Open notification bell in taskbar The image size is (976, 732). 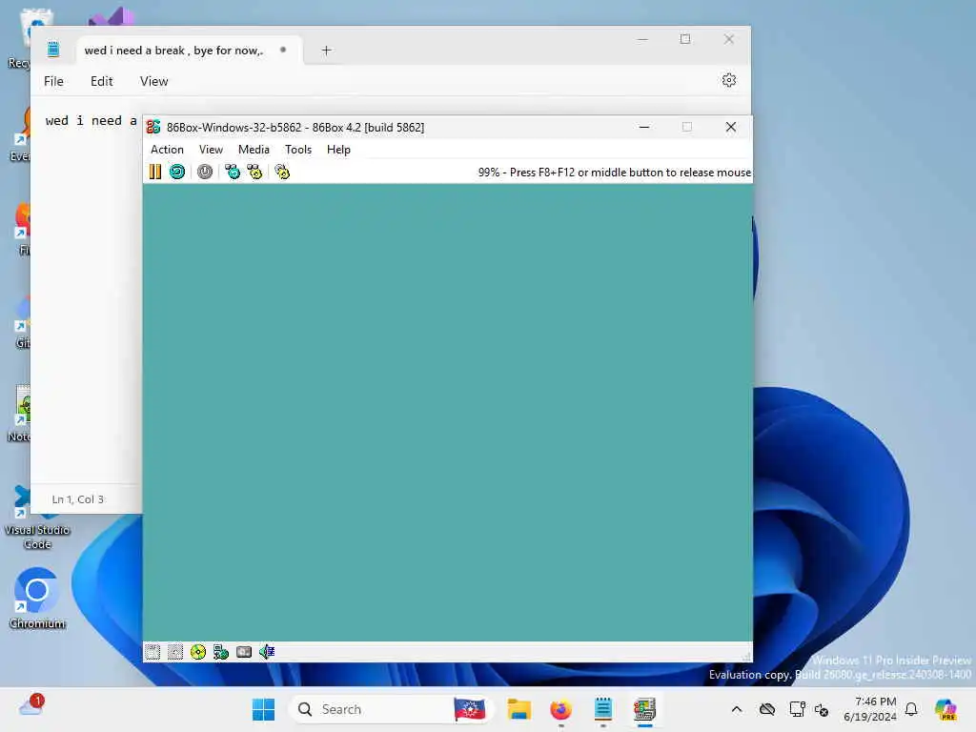coord(911,709)
